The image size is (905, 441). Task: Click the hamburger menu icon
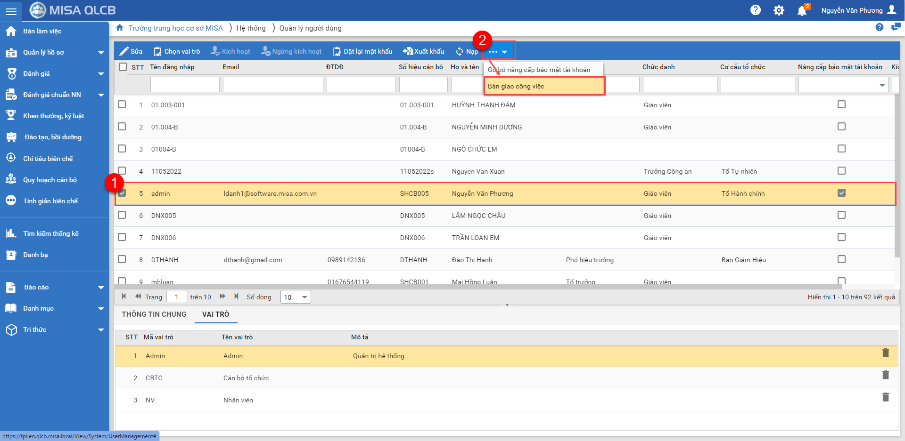click(11, 11)
